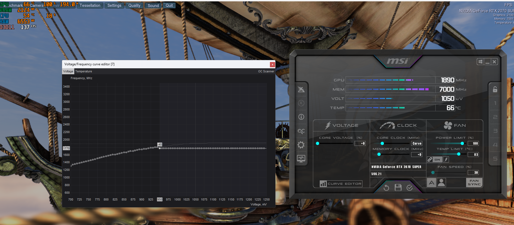Click the temp limit 83 value field
514x225 pixels.
point(473,155)
